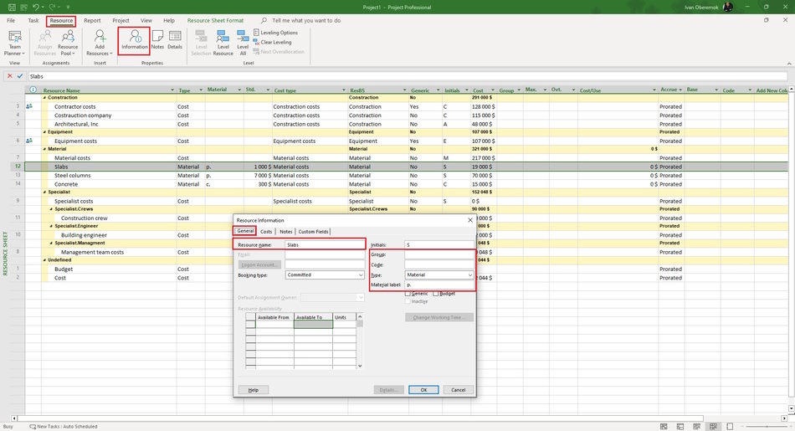The image size is (795, 431).
Task: Click in the Initials field
Action: 439,245
